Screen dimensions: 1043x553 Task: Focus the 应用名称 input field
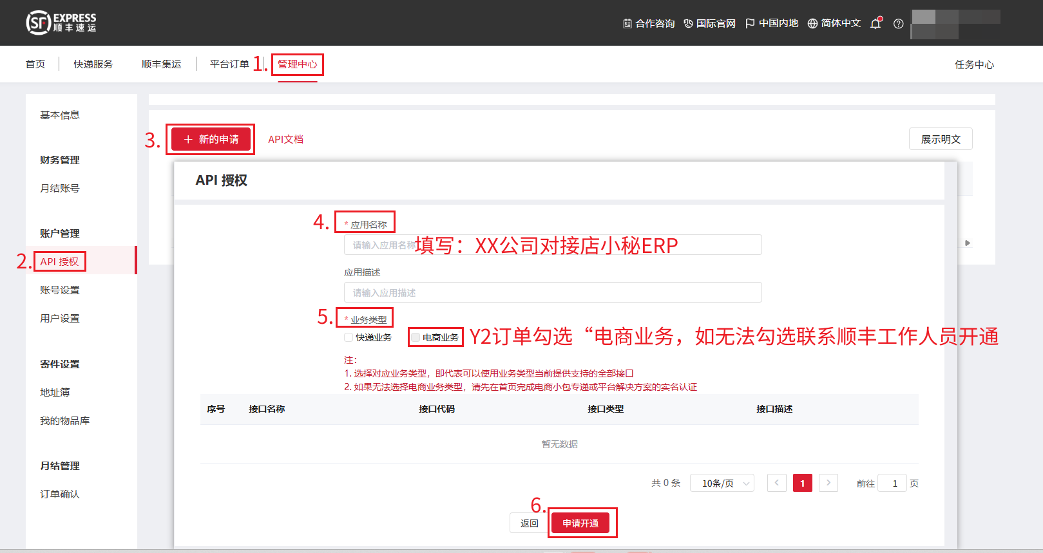pos(553,245)
